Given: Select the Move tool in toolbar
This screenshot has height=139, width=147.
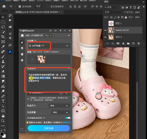Looking at the screenshot, I should (x=3, y=17).
